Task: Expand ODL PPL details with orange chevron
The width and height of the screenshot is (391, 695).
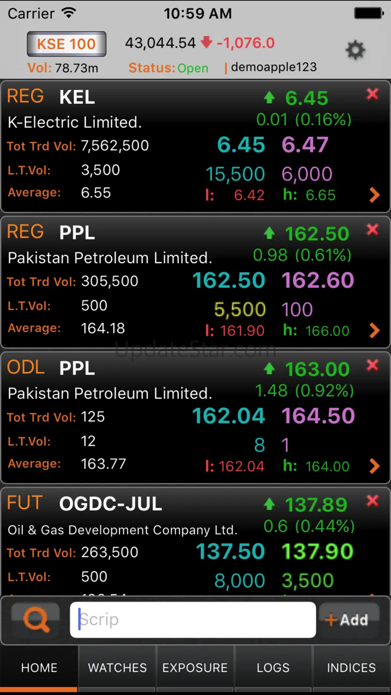Action: click(374, 466)
